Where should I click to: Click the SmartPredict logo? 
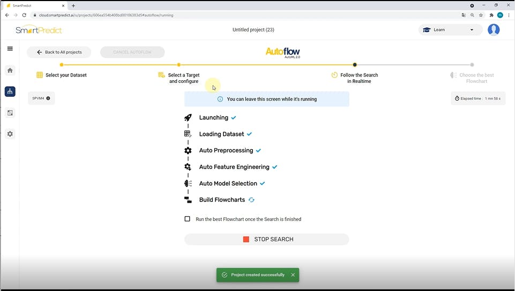pyautogui.click(x=39, y=30)
